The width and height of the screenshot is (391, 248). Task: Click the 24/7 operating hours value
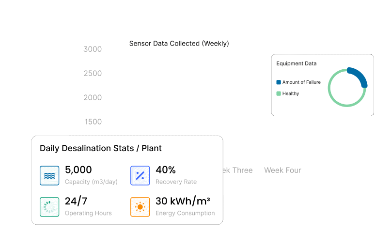(76, 201)
